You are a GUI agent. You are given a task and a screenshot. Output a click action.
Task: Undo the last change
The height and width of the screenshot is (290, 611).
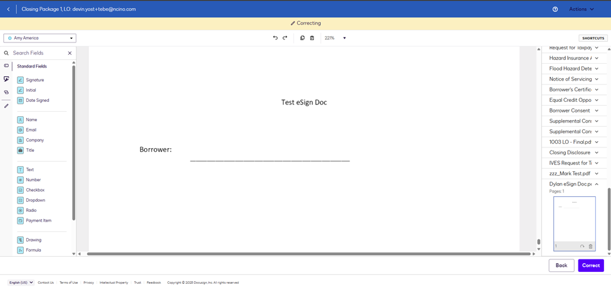tap(275, 38)
